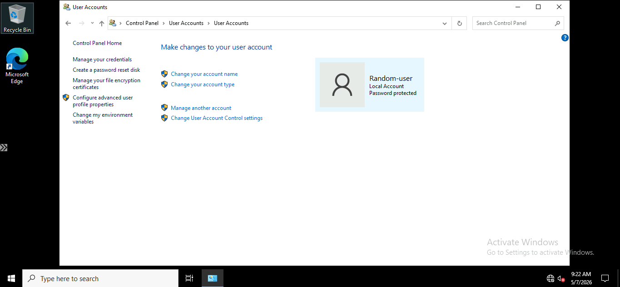The image size is (620, 287).
Task: Open network status tray icon
Action: point(551,278)
